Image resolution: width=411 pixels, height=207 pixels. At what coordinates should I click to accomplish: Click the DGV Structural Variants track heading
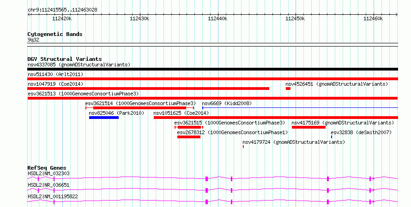pos(65,59)
